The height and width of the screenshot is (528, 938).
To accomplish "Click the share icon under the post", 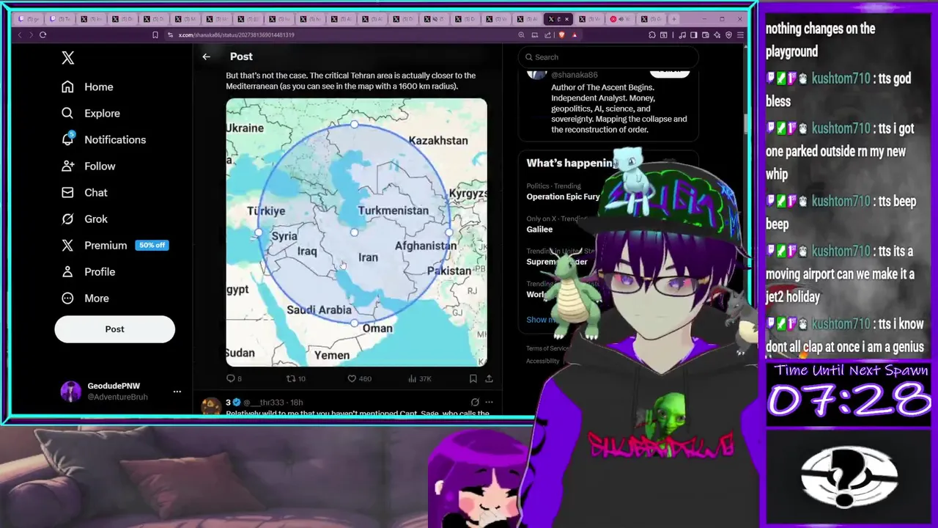I will coord(489,378).
